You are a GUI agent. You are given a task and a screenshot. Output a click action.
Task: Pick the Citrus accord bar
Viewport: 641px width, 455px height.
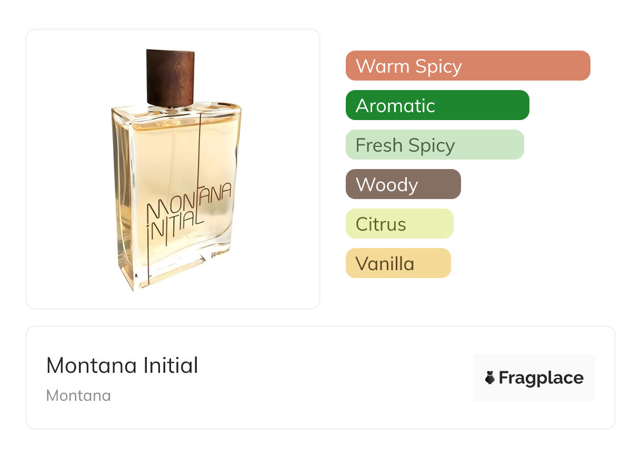(x=399, y=224)
